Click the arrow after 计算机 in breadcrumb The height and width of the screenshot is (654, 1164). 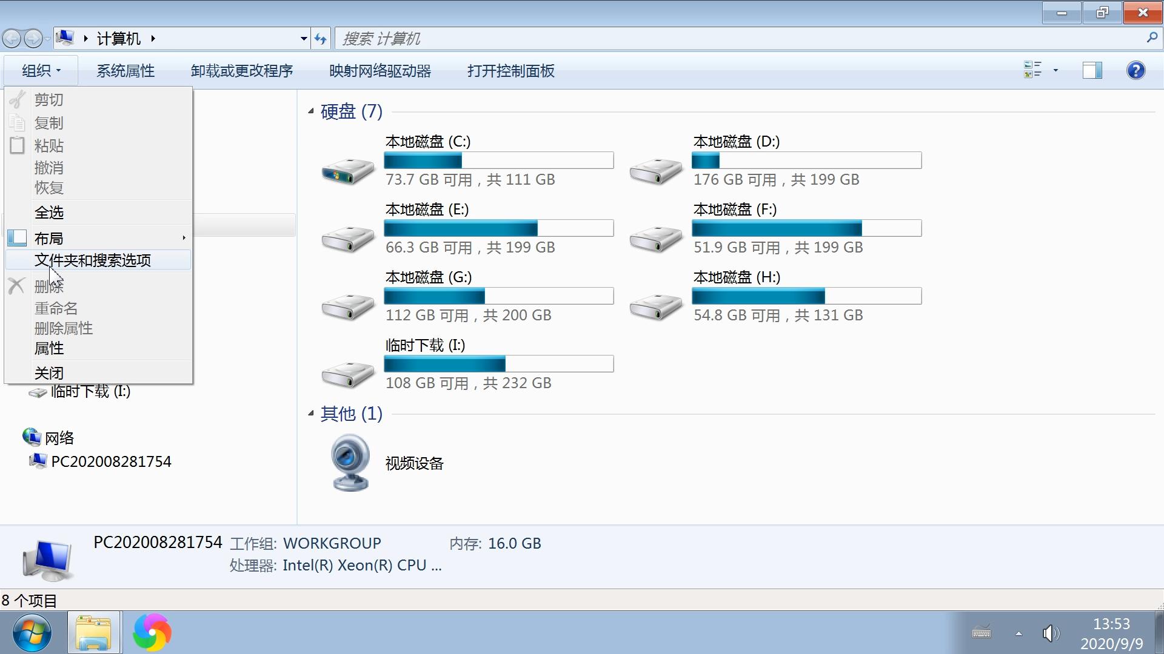153,39
